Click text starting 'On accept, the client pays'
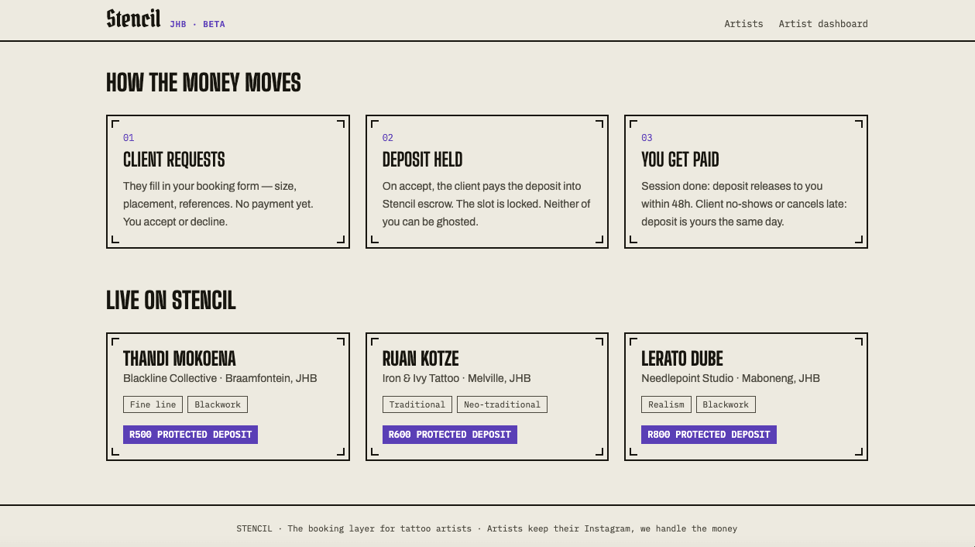Image resolution: width=975 pixels, height=547 pixels. tap(486, 204)
